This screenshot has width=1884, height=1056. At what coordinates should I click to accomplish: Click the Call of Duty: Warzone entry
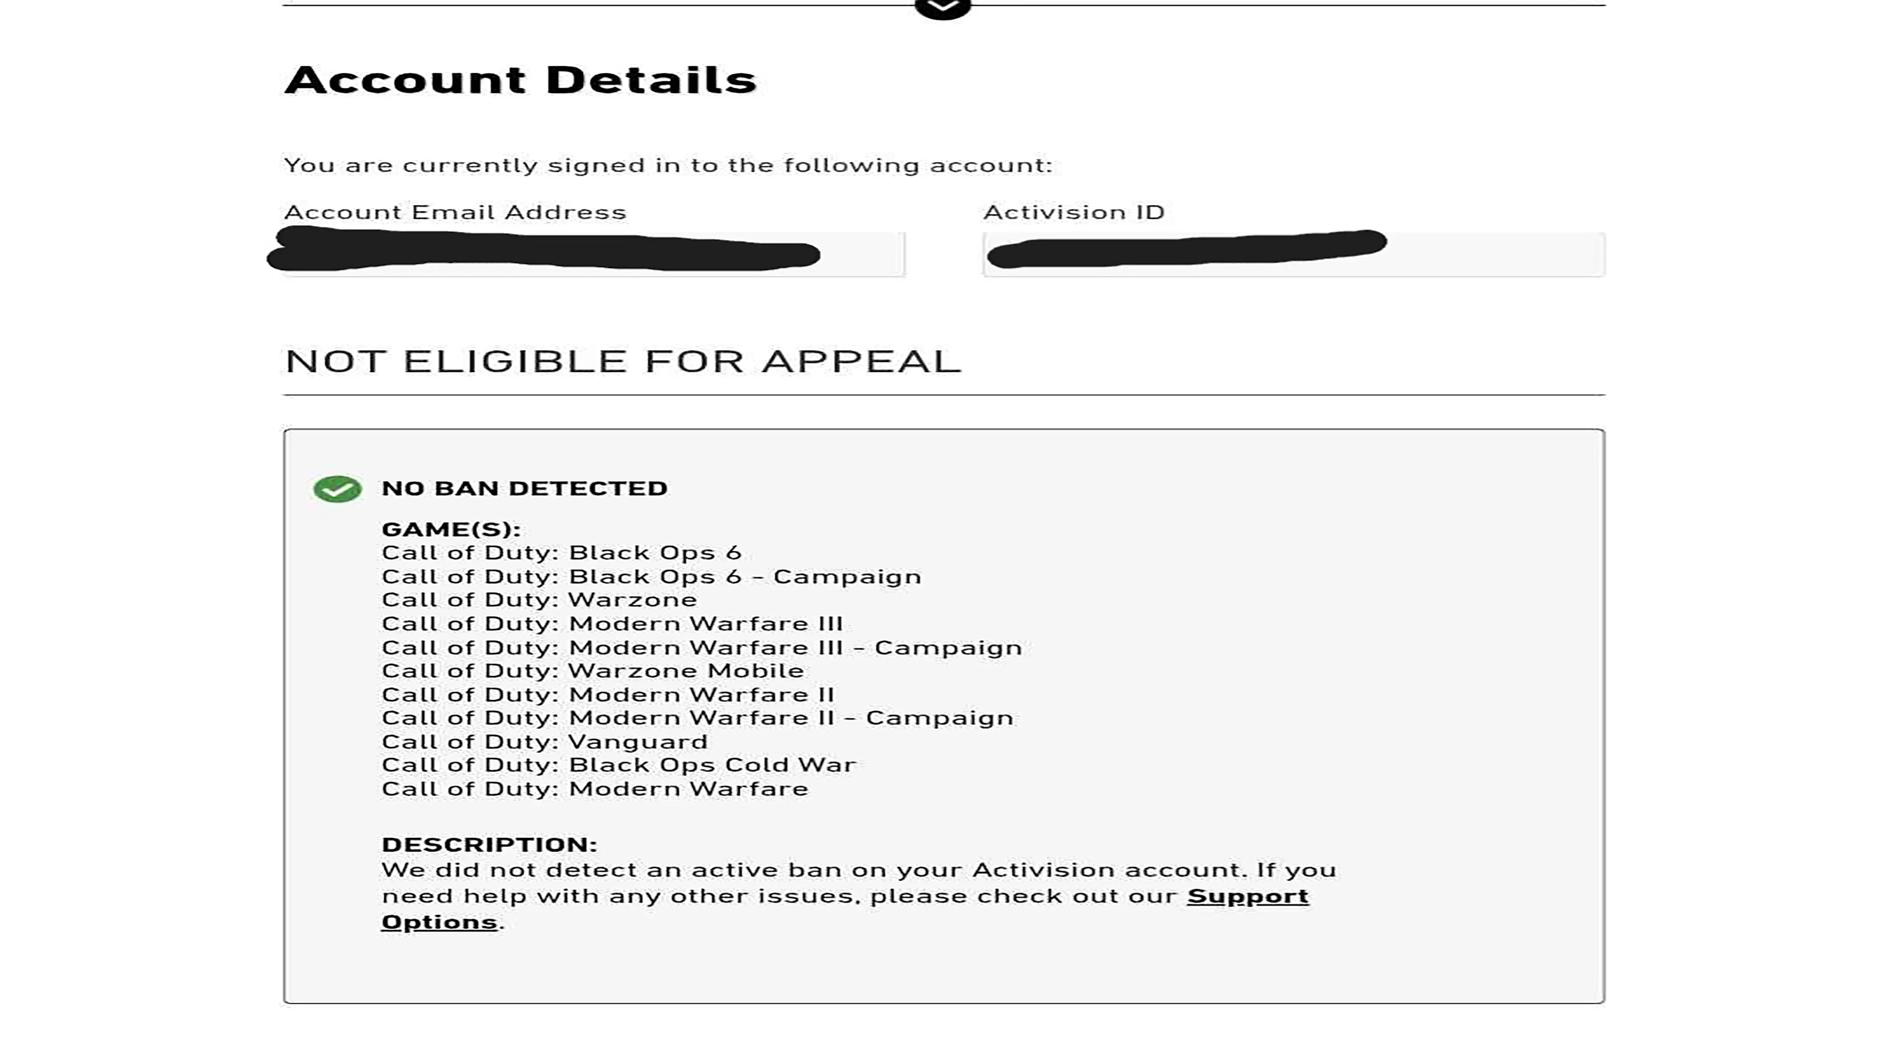pos(539,600)
